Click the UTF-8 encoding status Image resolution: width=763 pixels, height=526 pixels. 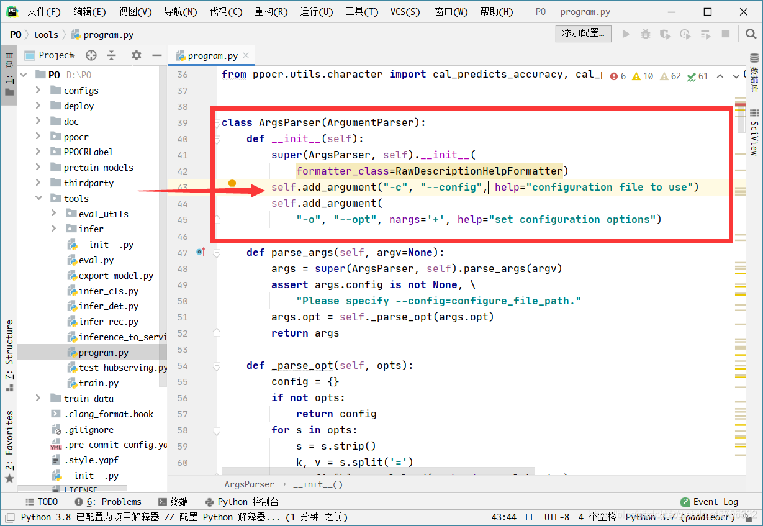(x=556, y=517)
